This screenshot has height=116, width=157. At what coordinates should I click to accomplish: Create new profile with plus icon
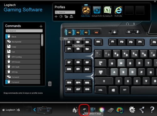click(x=56, y=17)
